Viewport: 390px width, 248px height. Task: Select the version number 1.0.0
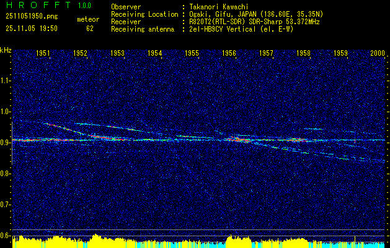coord(84,6)
